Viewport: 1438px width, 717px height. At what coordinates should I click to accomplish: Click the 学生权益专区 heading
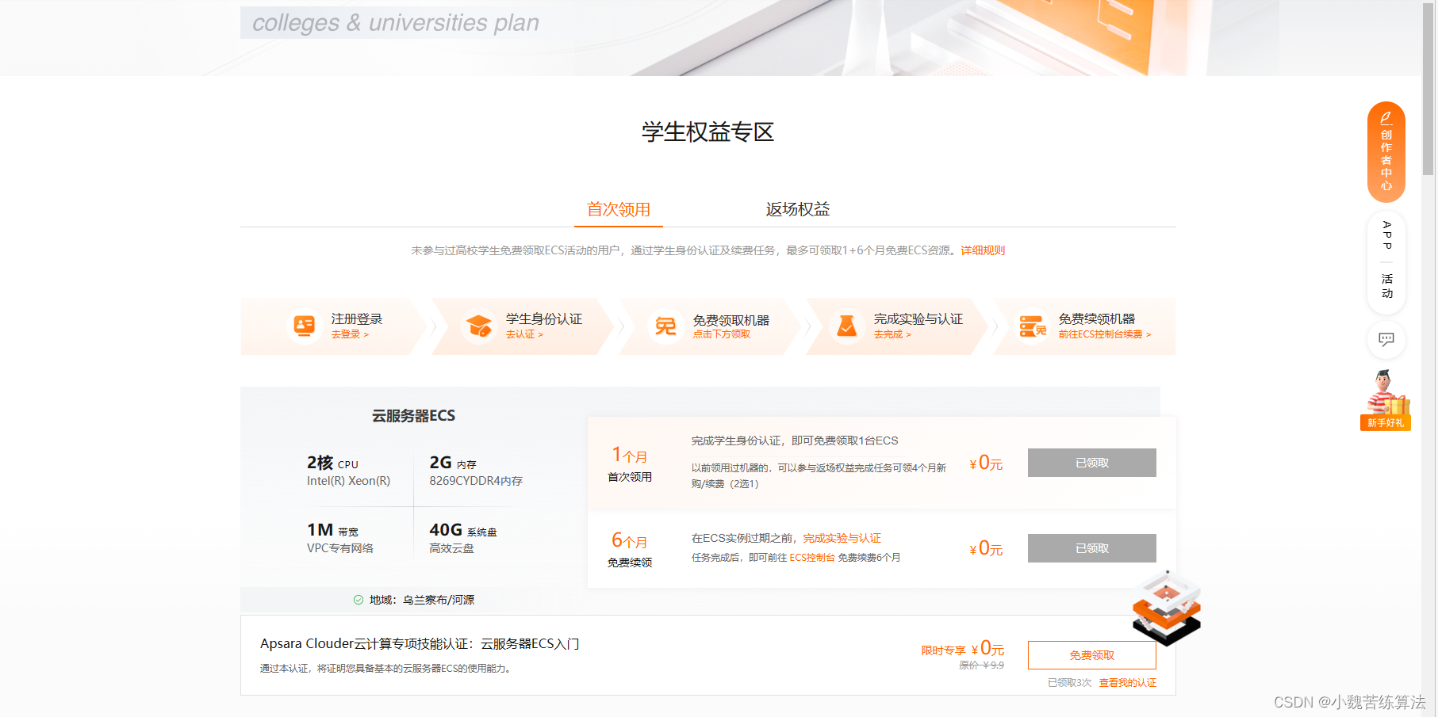707,132
